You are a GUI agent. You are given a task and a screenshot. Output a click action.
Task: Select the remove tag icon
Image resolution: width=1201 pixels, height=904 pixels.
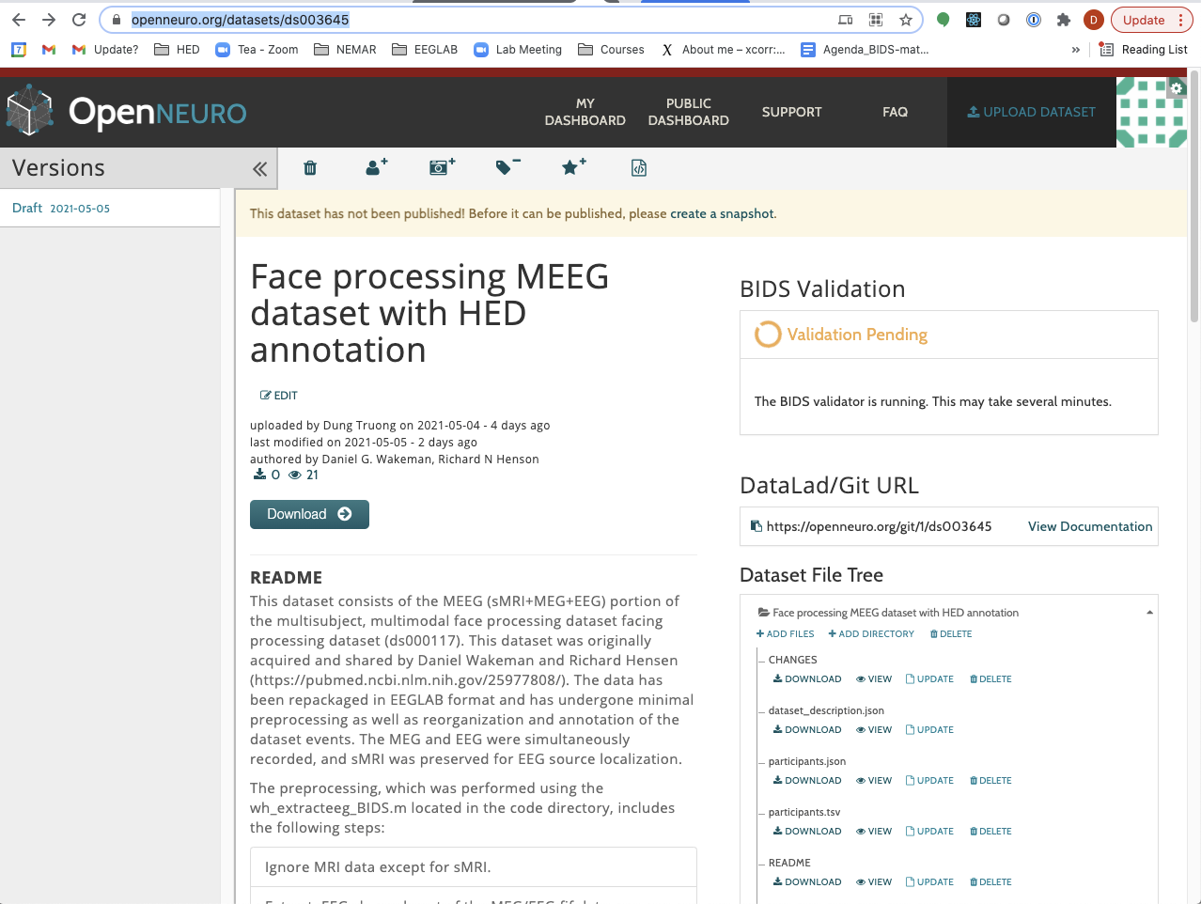click(507, 167)
